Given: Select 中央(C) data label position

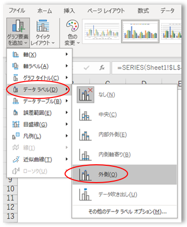Looking at the screenshot, I should [x=124, y=115].
